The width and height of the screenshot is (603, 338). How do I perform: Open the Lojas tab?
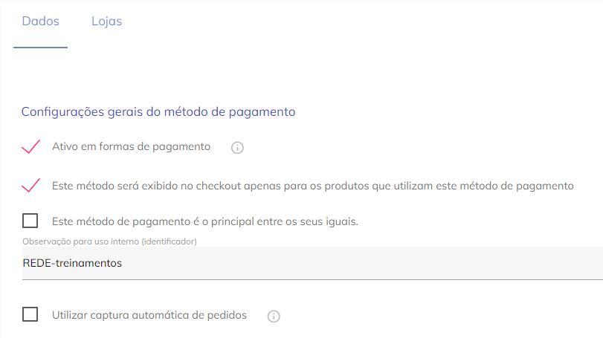coord(106,21)
